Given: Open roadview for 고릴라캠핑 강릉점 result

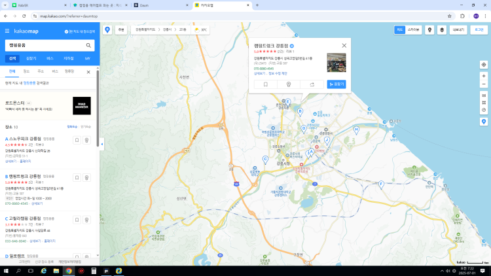Looking at the screenshot, I should pos(86,220).
